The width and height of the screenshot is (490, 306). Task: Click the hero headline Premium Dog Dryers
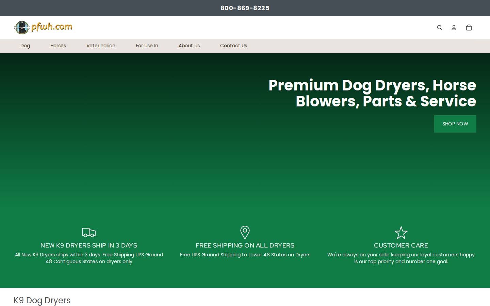[x=372, y=93]
